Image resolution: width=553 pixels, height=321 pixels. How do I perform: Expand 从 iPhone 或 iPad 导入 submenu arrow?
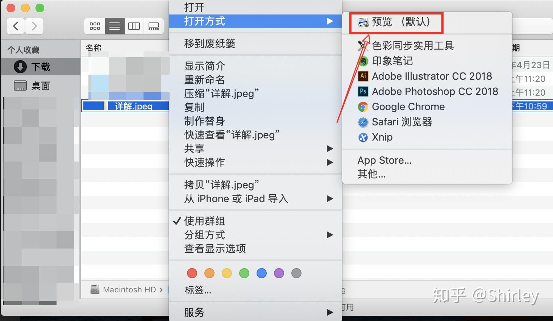pos(329,199)
